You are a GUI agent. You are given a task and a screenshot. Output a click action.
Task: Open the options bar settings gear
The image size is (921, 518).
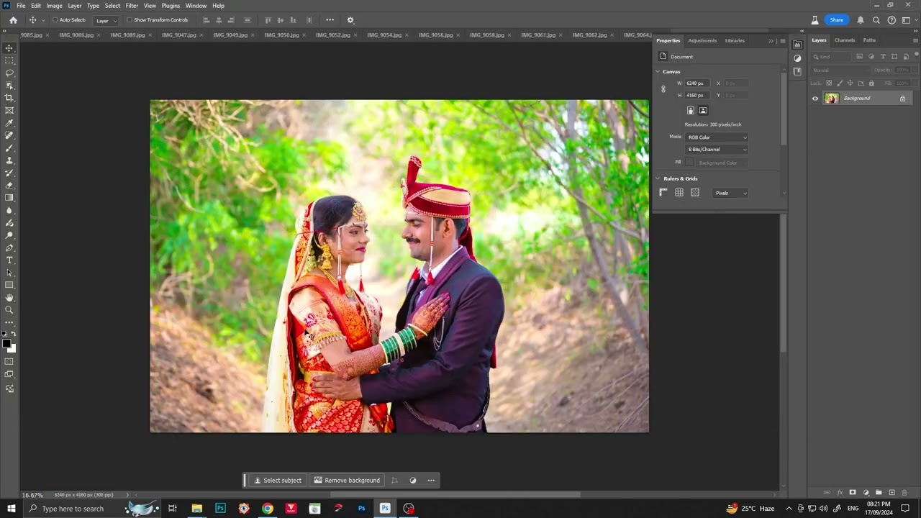(350, 20)
